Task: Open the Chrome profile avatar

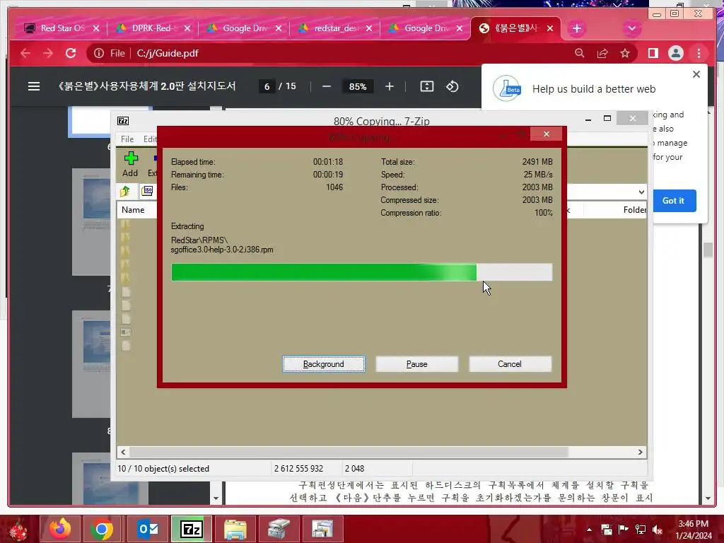Action: [x=675, y=53]
